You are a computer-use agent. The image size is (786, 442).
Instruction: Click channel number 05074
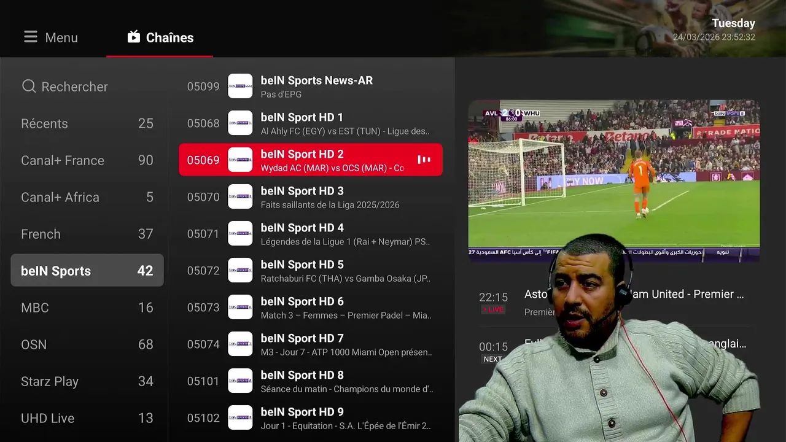click(203, 344)
